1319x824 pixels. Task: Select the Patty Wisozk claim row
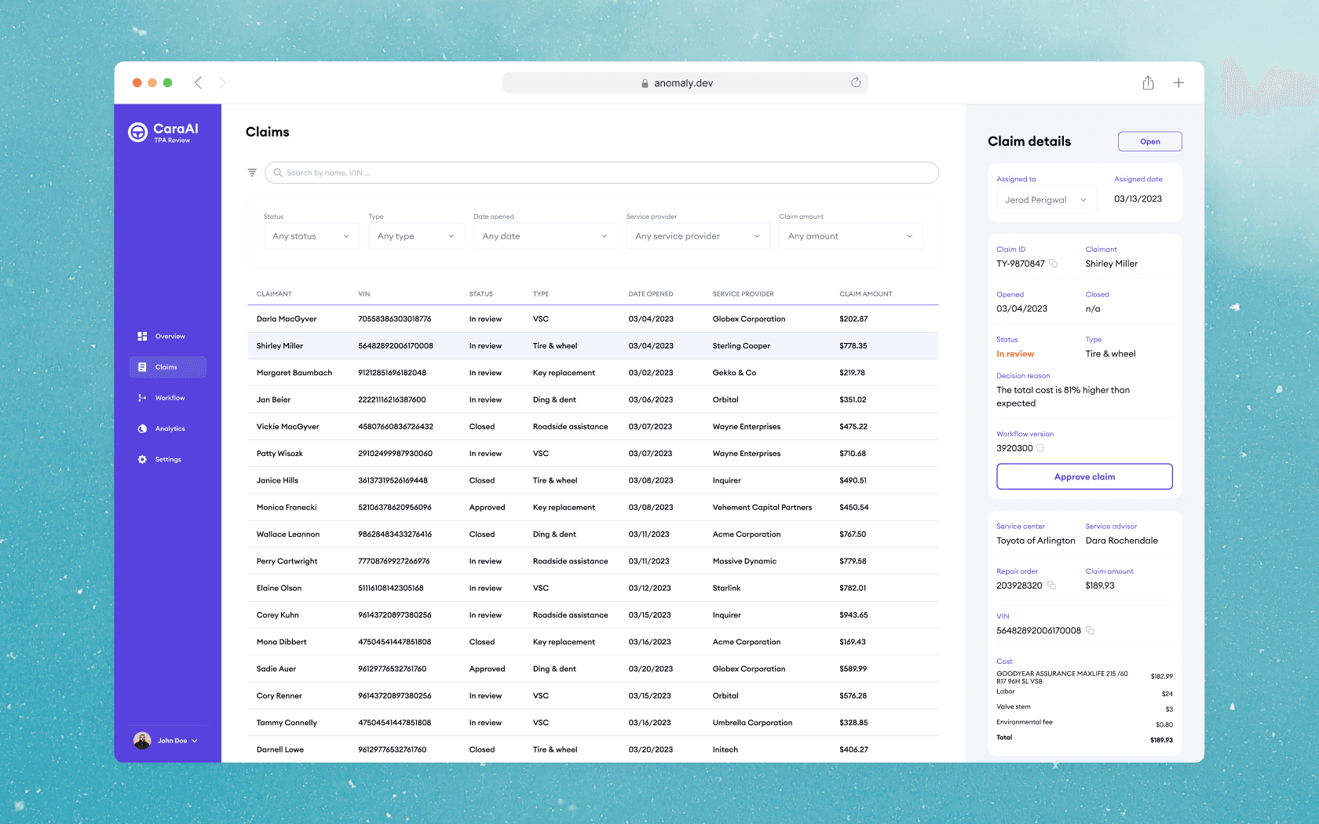click(x=593, y=454)
